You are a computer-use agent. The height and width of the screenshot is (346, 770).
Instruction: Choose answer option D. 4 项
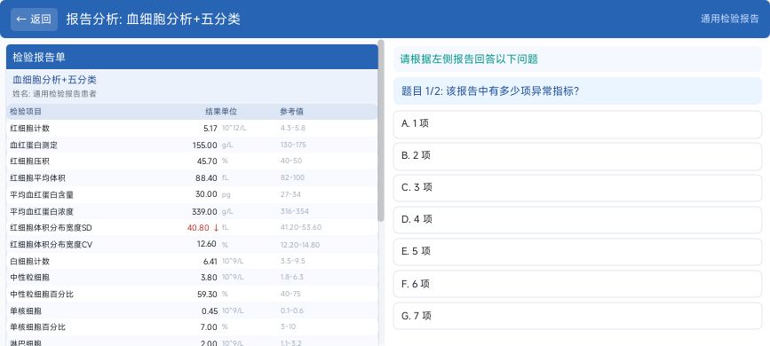pyautogui.click(x=577, y=220)
